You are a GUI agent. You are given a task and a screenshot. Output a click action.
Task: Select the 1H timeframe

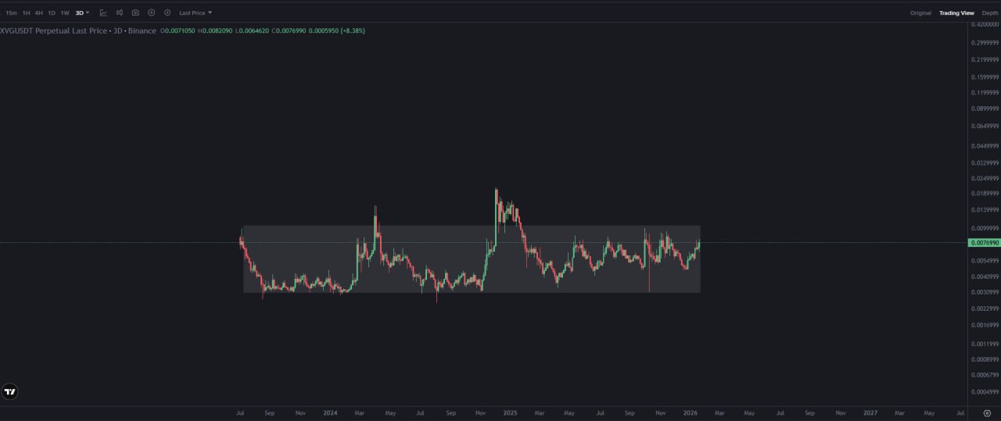pyautogui.click(x=26, y=12)
